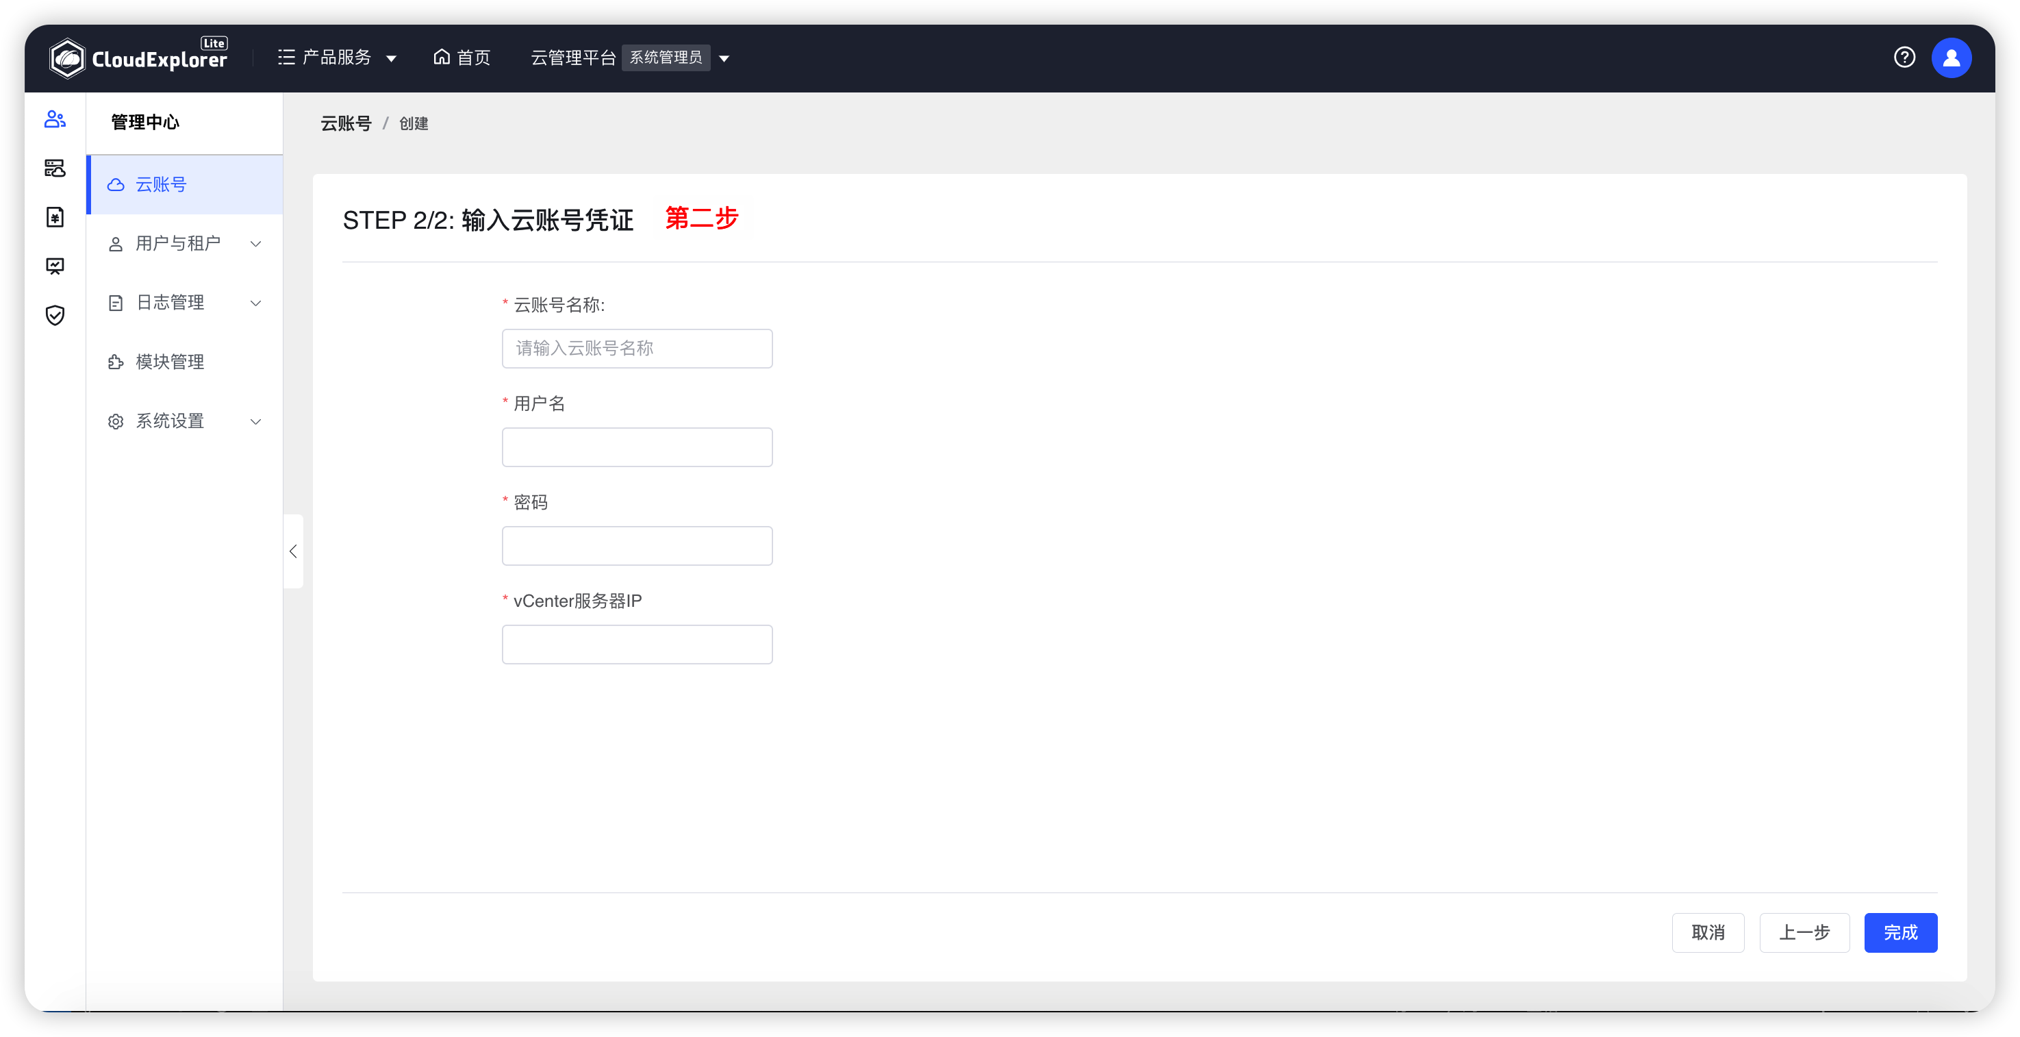
Task: Select the management center users icon in rail
Action: coord(55,119)
